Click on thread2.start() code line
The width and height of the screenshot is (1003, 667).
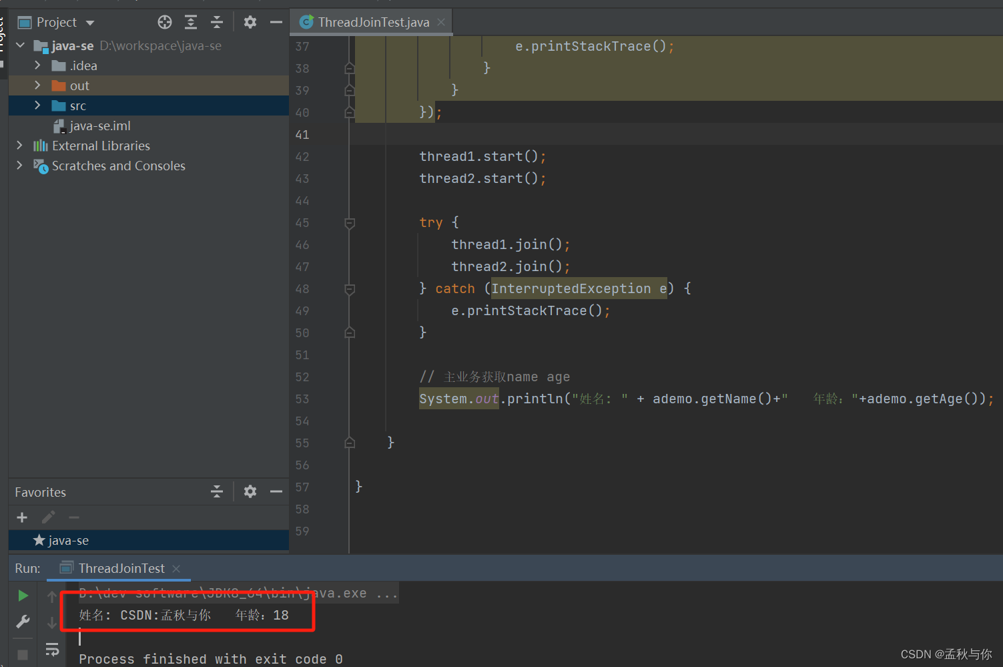482,178
